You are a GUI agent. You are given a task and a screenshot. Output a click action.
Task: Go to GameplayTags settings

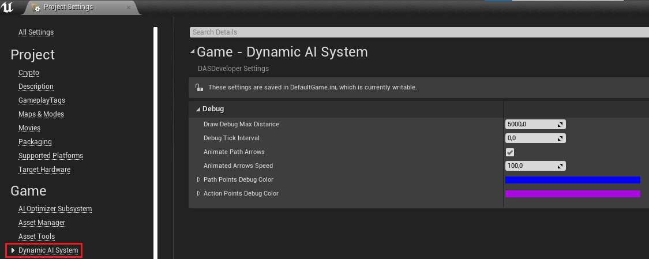coord(42,100)
